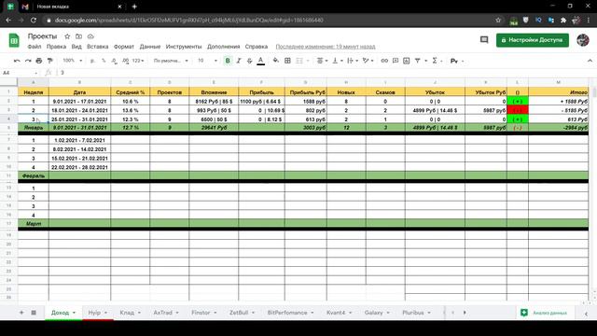The width and height of the screenshot is (597, 336).
Task: Format selection as currency
Action: click(x=92, y=61)
